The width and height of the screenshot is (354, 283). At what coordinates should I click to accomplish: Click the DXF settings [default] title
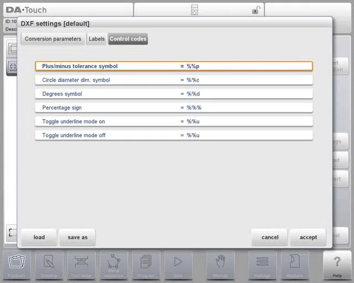pos(55,24)
